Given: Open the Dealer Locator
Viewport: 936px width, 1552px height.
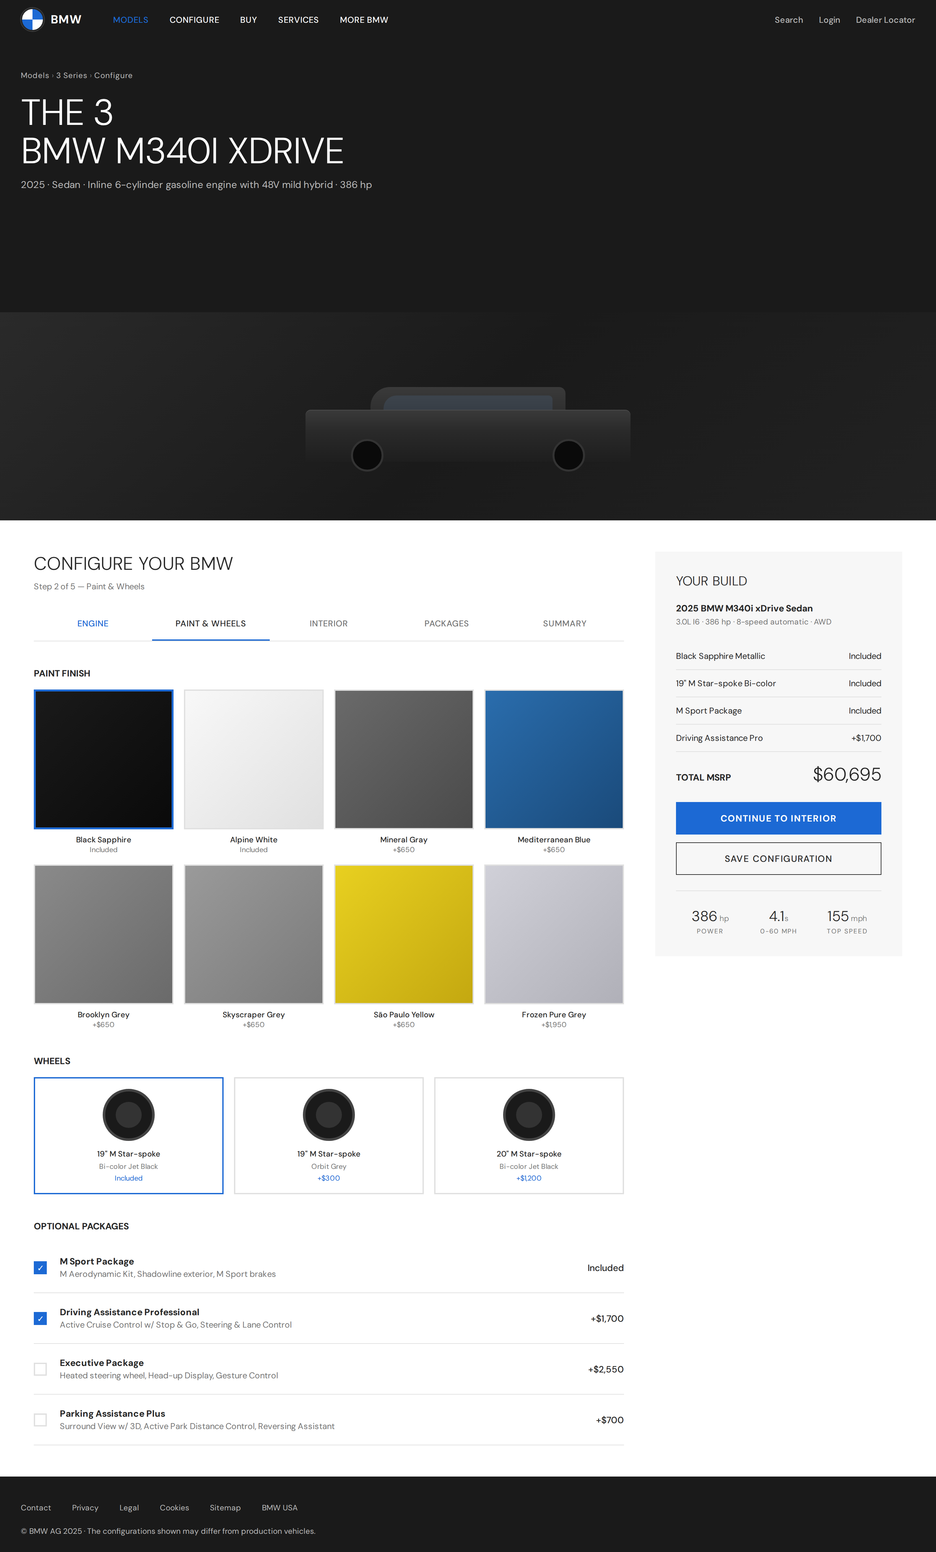Looking at the screenshot, I should [x=885, y=20].
